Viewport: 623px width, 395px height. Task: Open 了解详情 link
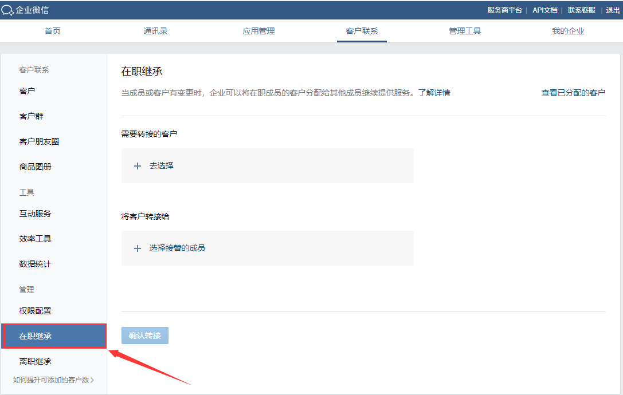[434, 93]
